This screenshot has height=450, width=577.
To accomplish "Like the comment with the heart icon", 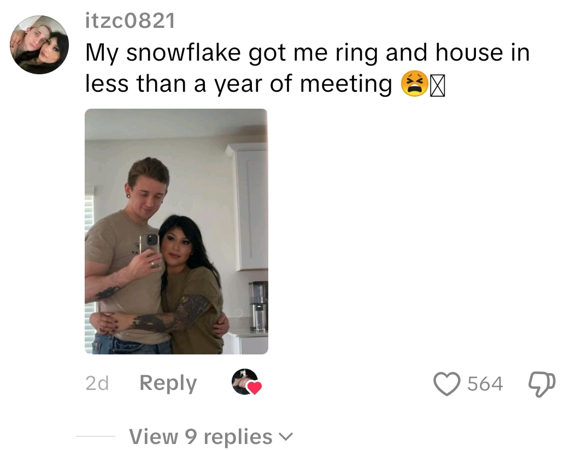I will 447,384.
